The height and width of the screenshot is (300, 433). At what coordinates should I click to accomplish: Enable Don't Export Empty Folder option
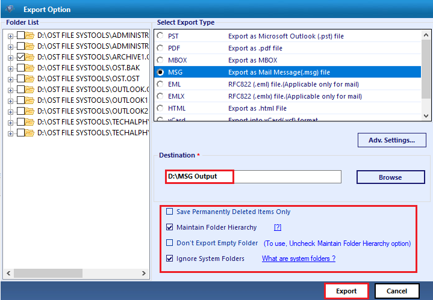click(x=170, y=243)
